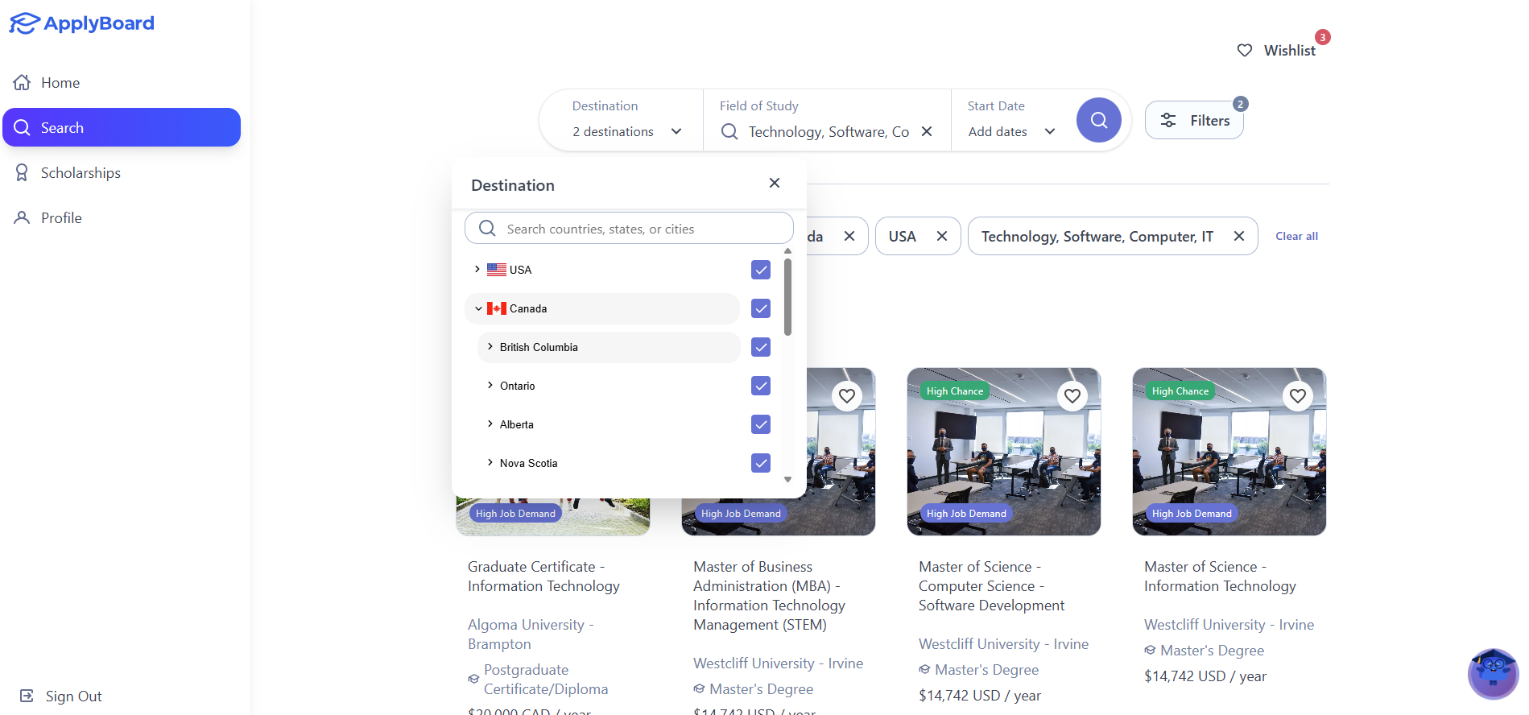
Task: Click the Canada flag icon
Action: 497,308
